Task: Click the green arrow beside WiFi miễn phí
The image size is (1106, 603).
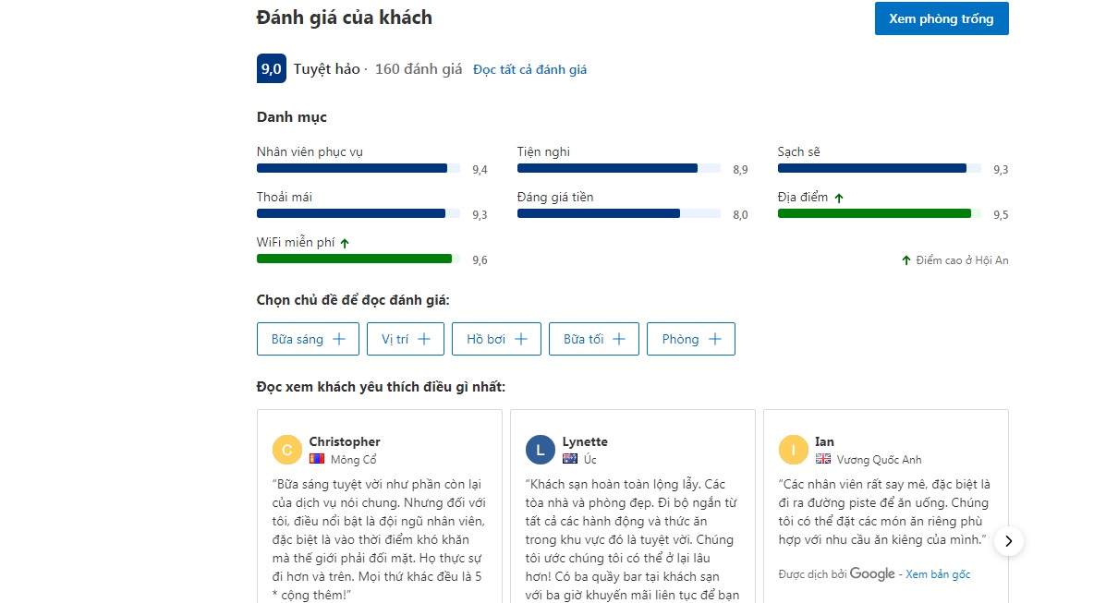Action: pos(345,243)
